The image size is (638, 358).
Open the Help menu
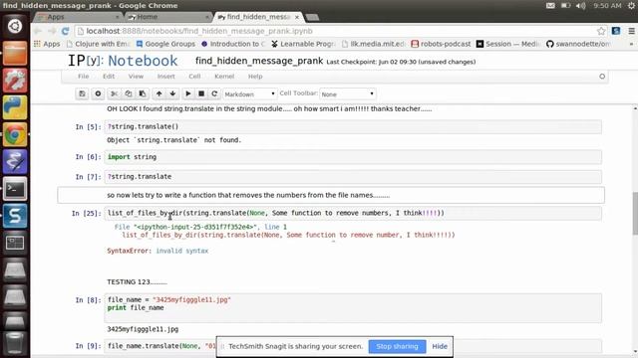click(255, 77)
